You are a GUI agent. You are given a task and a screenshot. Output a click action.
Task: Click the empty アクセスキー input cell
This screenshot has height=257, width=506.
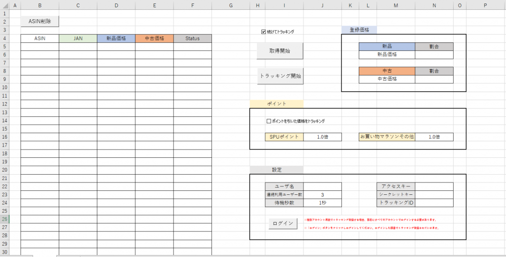434,186
